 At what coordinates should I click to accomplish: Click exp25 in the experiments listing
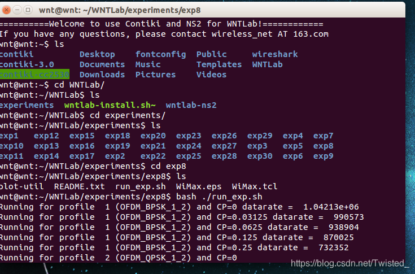tap(189, 156)
